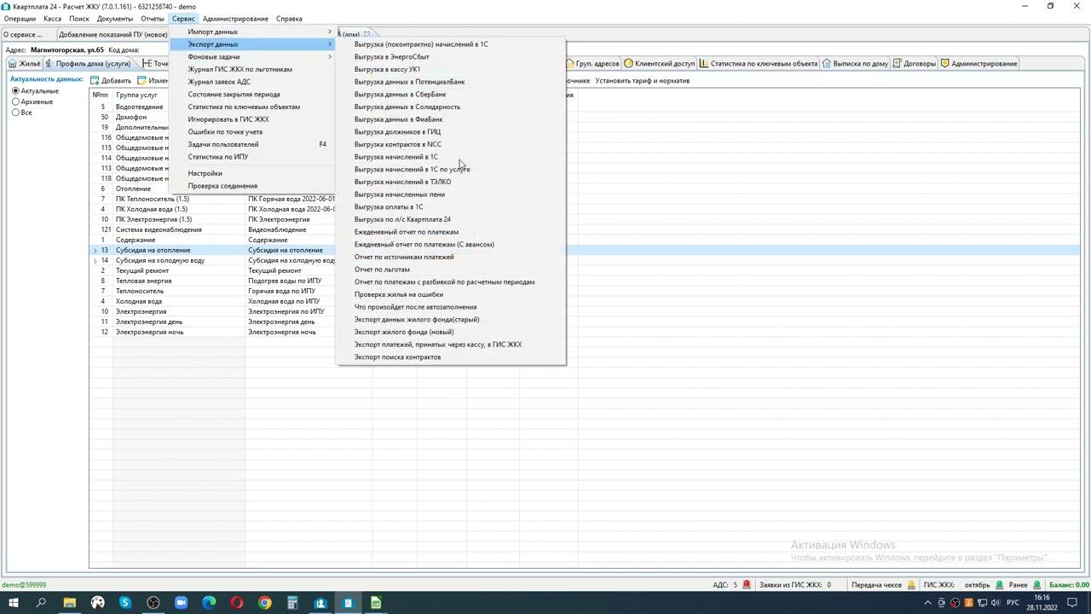Viewport: 1091px width, 614px height.
Task: Open the Администрирование menu in menu bar
Action: pos(235,19)
